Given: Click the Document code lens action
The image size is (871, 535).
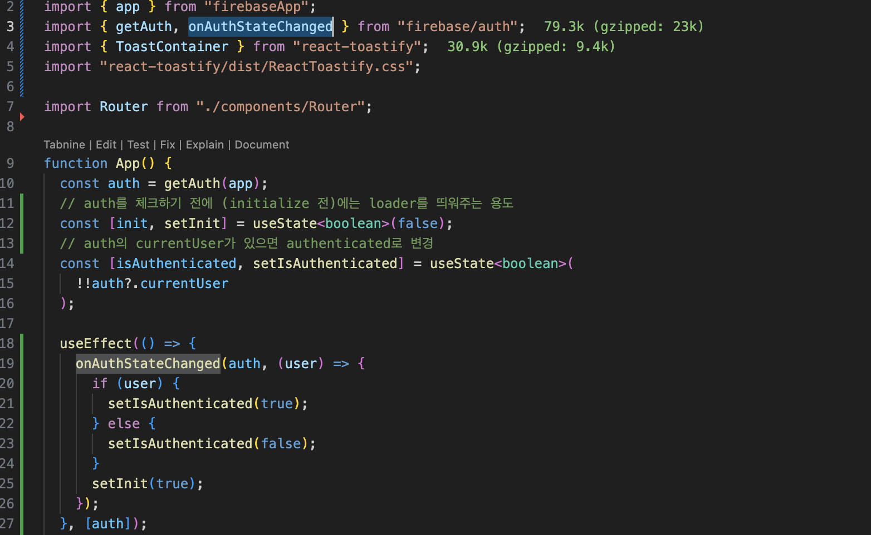Looking at the screenshot, I should [x=262, y=145].
